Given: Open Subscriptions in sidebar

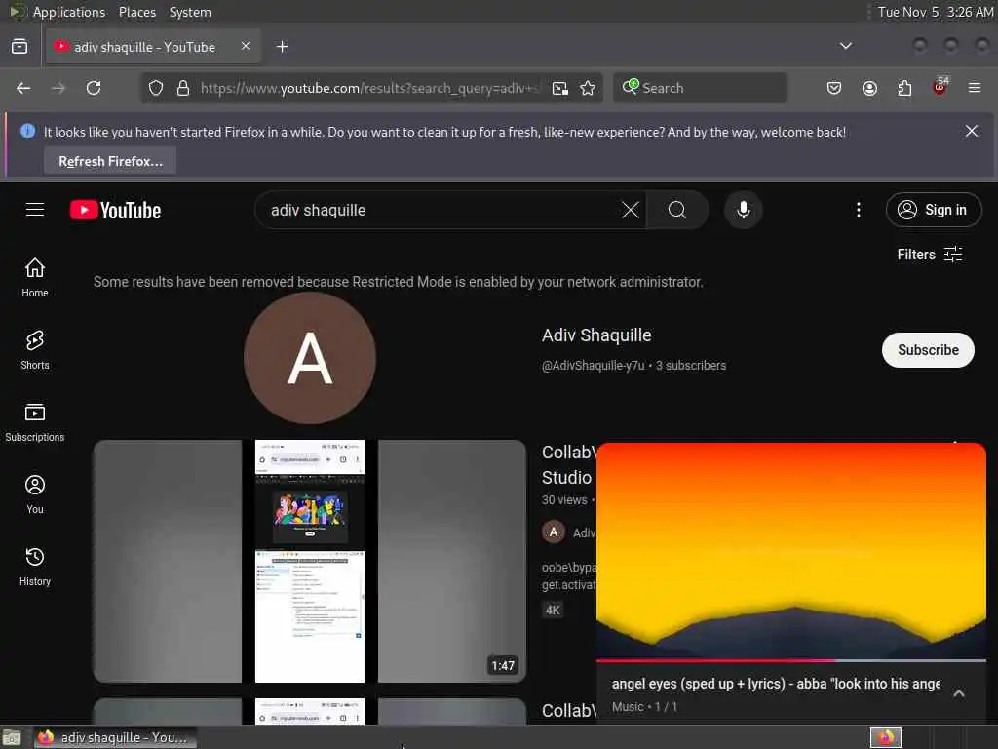Looking at the screenshot, I should 35,421.
